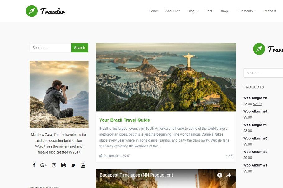The height and width of the screenshot is (188, 283).
Task: Click the left sidebar search input field
Action: point(50,48)
